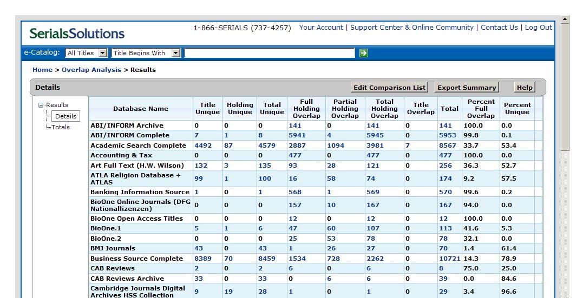The image size is (583, 298).
Task: Click BioOne.2 Partial Holding Overlap 53
Action: [331, 239]
